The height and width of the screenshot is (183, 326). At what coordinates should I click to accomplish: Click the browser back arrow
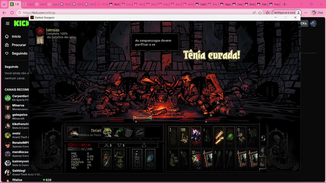tap(4, 13)
